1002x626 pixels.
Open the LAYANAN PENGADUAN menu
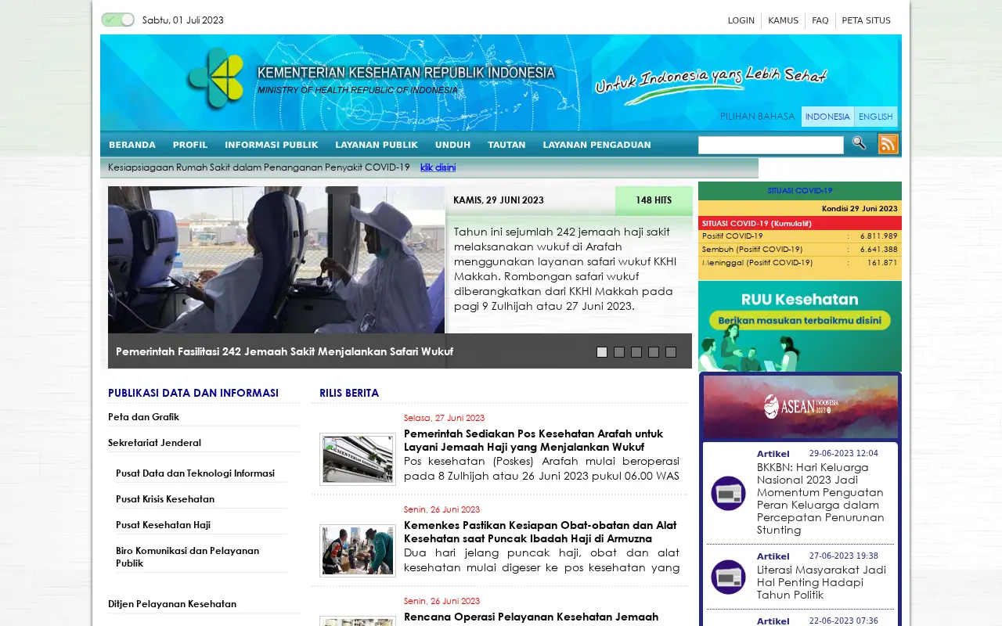597,145
